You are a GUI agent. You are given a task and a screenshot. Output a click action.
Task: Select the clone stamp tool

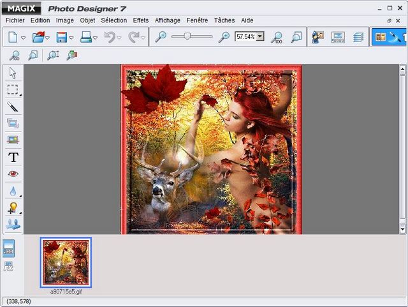tap(13, 224)
